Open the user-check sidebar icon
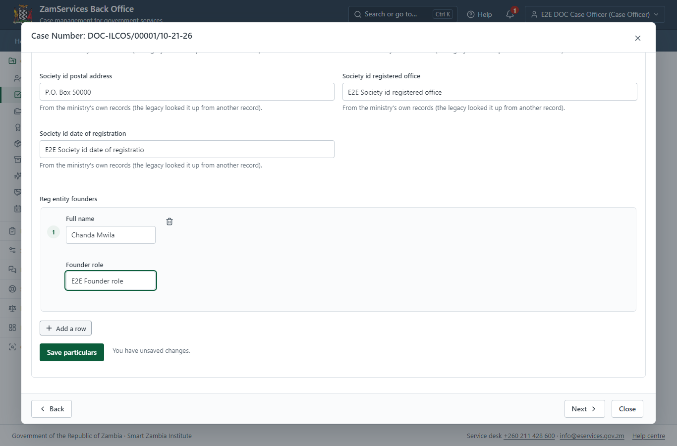This screenshot has height=446, width=677. coord(17,78)
